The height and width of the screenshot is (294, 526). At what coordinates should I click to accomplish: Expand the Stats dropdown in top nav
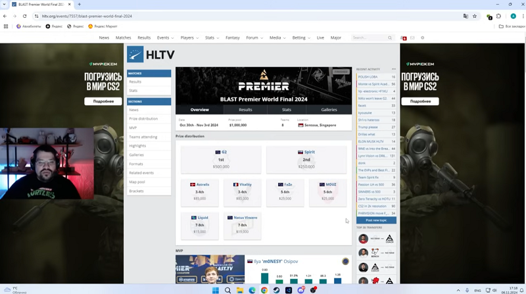point(212,38)
